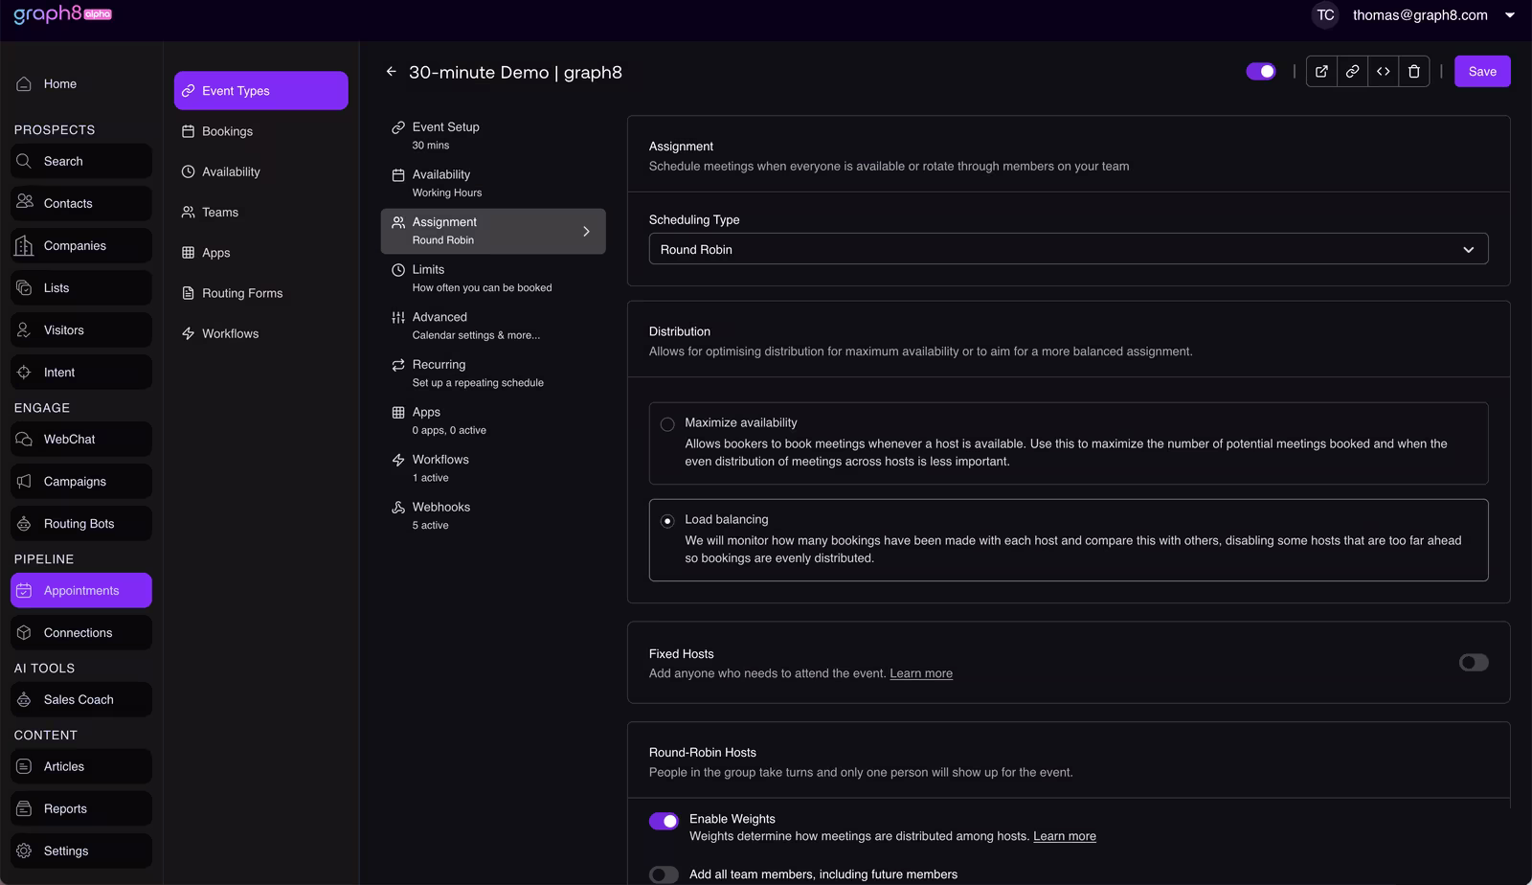
Task: Click the 30-minute Demo | graph8 title
Action: pyautogui.click(x=515, y=73)
